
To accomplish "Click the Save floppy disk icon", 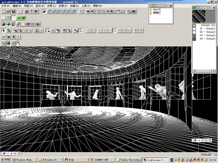I will [x=13, y=11].
